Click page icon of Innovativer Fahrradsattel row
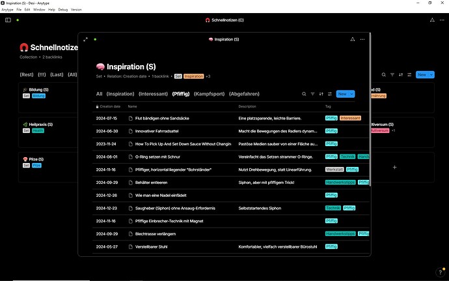This screenshot has height=281, width=449. 131,131
